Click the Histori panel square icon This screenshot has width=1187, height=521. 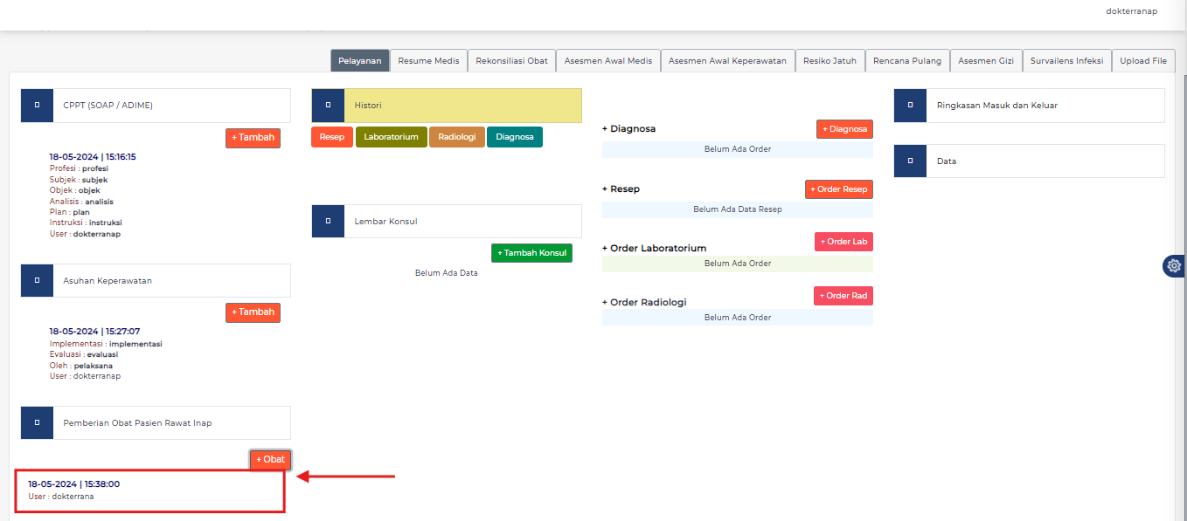[x=328, y=106]
